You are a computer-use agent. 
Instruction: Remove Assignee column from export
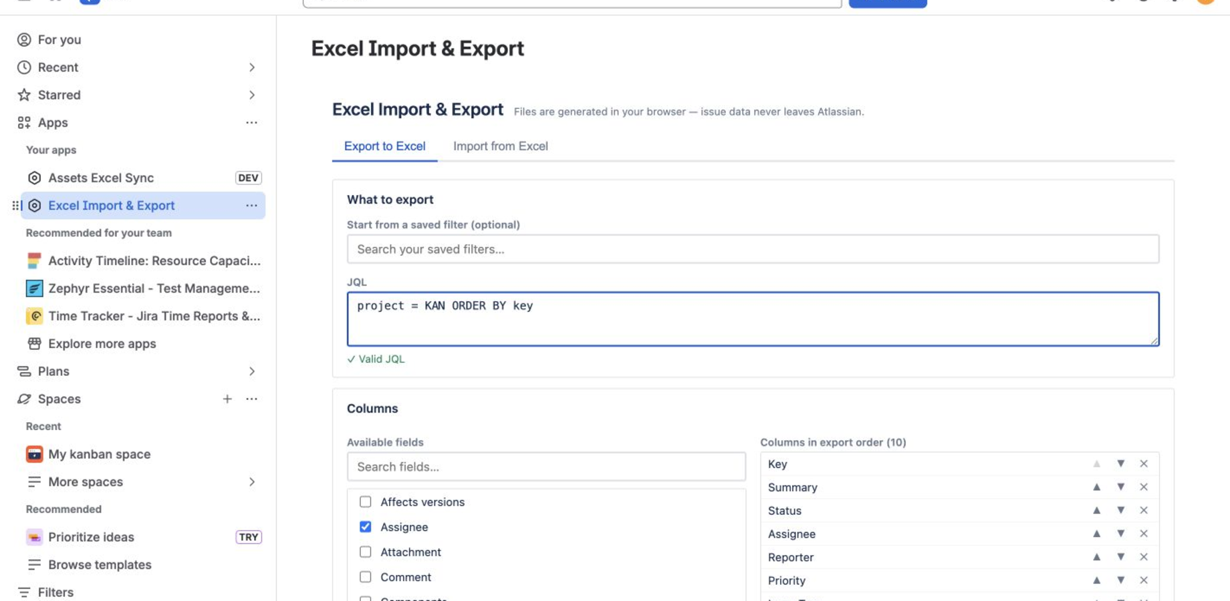1144,534
